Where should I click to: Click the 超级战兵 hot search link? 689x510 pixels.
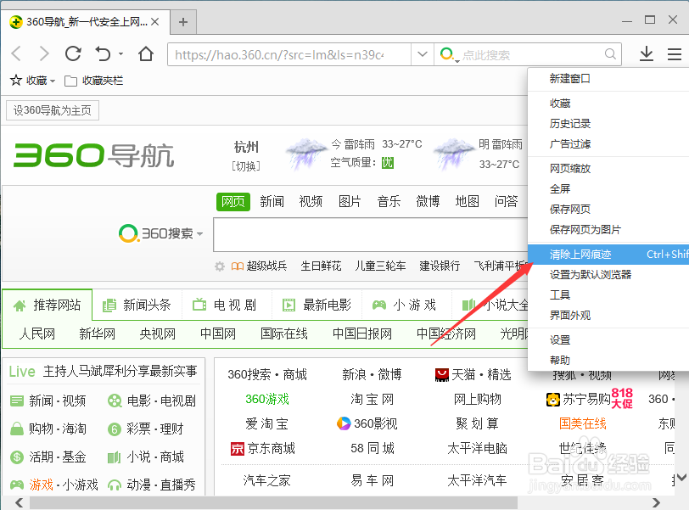[x=266, y=266]
